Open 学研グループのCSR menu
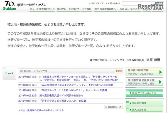The image size is (167, 113). (x=130, y=9)
